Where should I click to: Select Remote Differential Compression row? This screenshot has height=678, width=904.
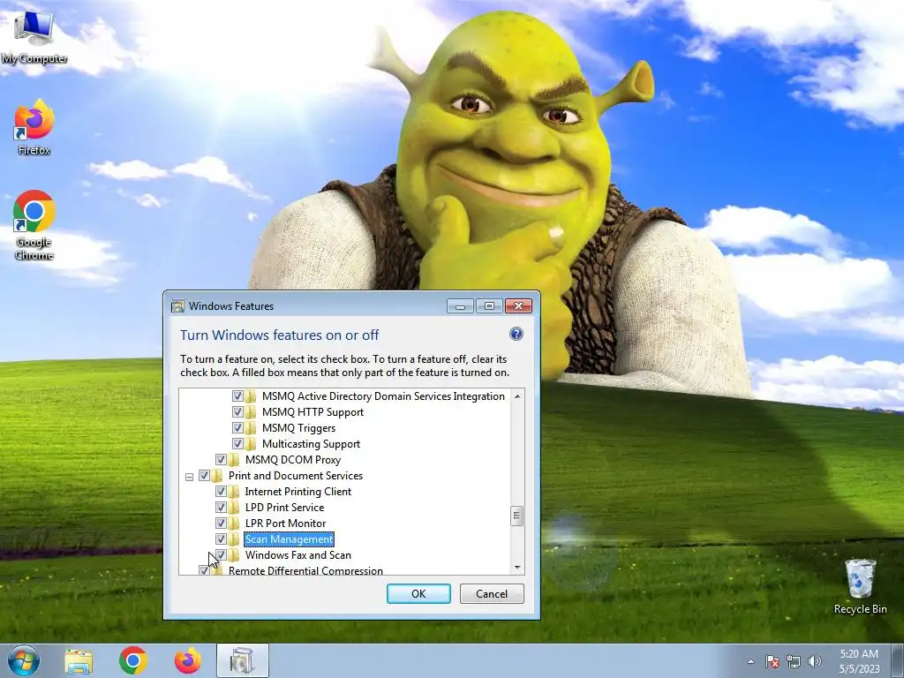click(305, 570)
